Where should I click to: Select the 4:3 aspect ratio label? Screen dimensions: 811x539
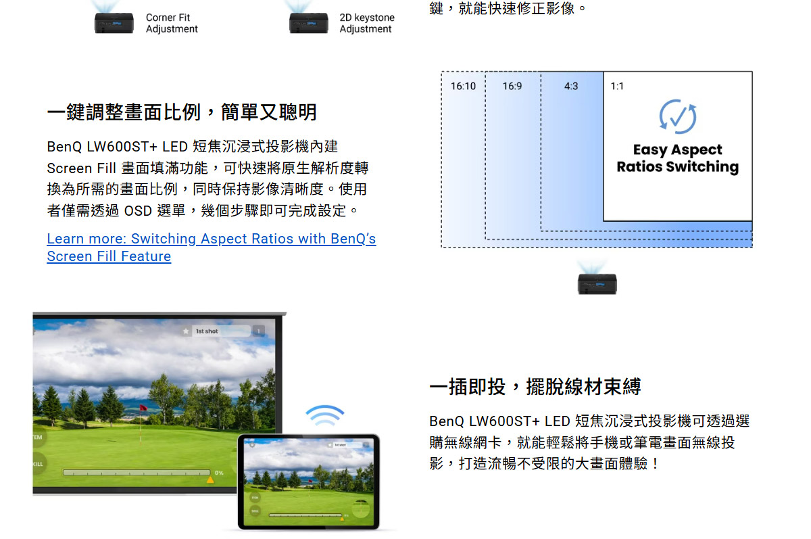pos(571,86)
